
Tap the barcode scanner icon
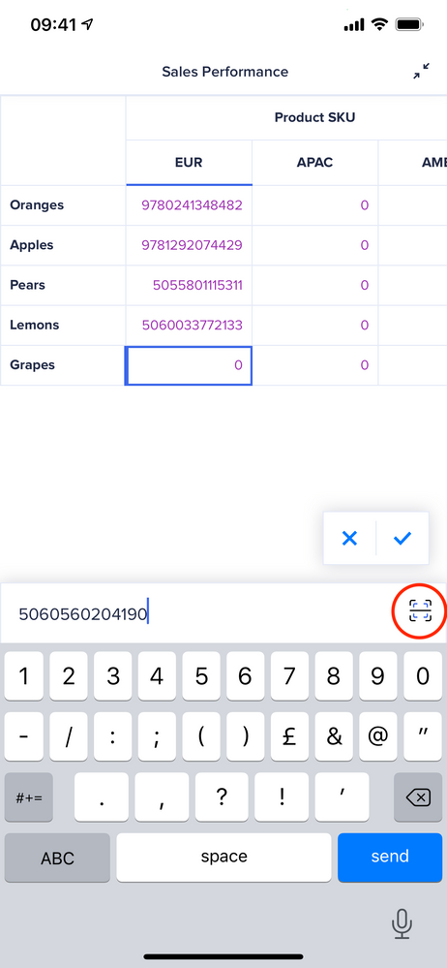tap(420, 610)
